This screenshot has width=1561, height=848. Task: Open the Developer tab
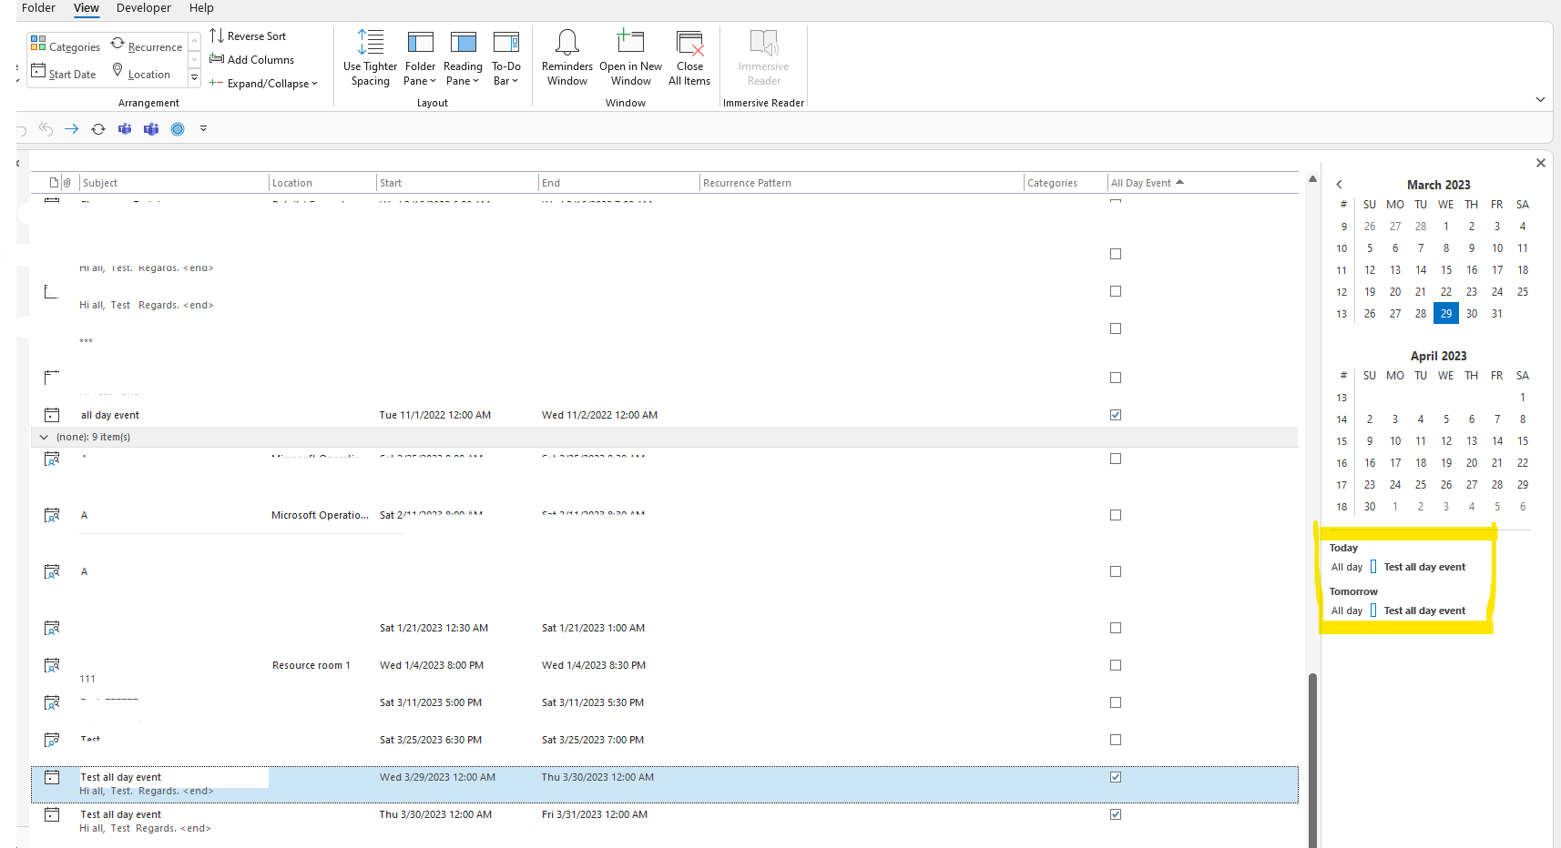144,8
